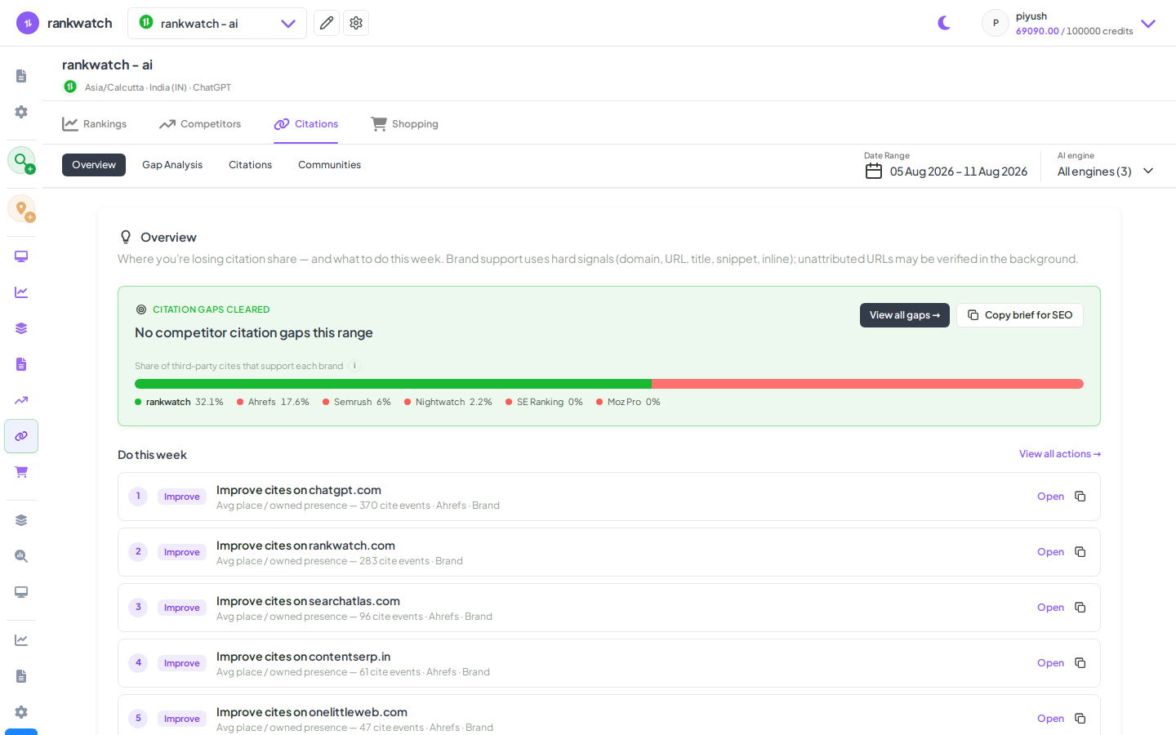Image resolution: width=1176 pixels, height=735 pixels.
Task: Click gray line chart sidebar icon
Action: click(x=21, y=640)
